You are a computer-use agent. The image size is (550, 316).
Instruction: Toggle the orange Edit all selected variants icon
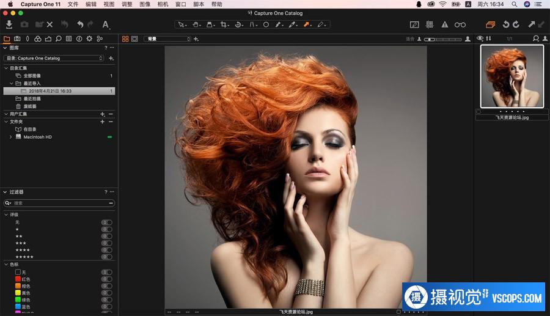click(x=490, y=24)
